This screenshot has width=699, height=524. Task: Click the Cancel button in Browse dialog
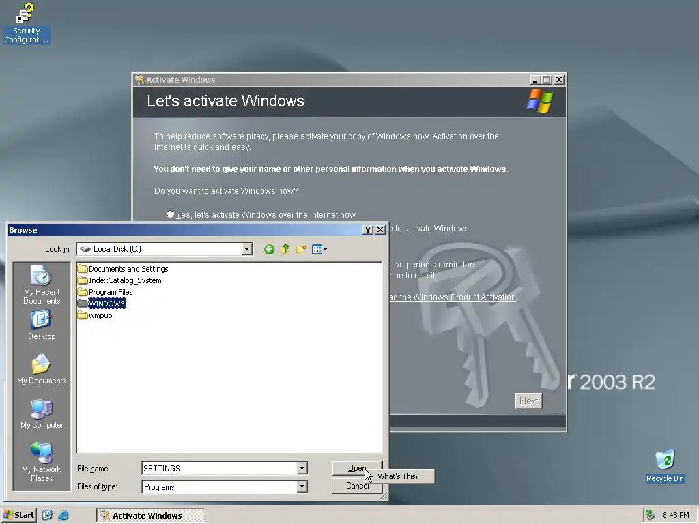click(356, 486)
